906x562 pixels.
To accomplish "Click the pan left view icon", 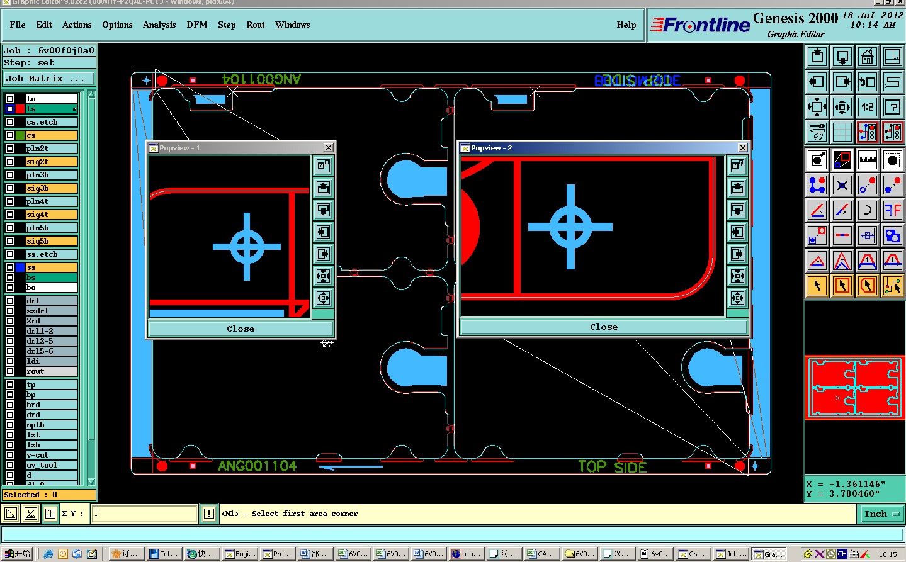I will pos(817,82).
